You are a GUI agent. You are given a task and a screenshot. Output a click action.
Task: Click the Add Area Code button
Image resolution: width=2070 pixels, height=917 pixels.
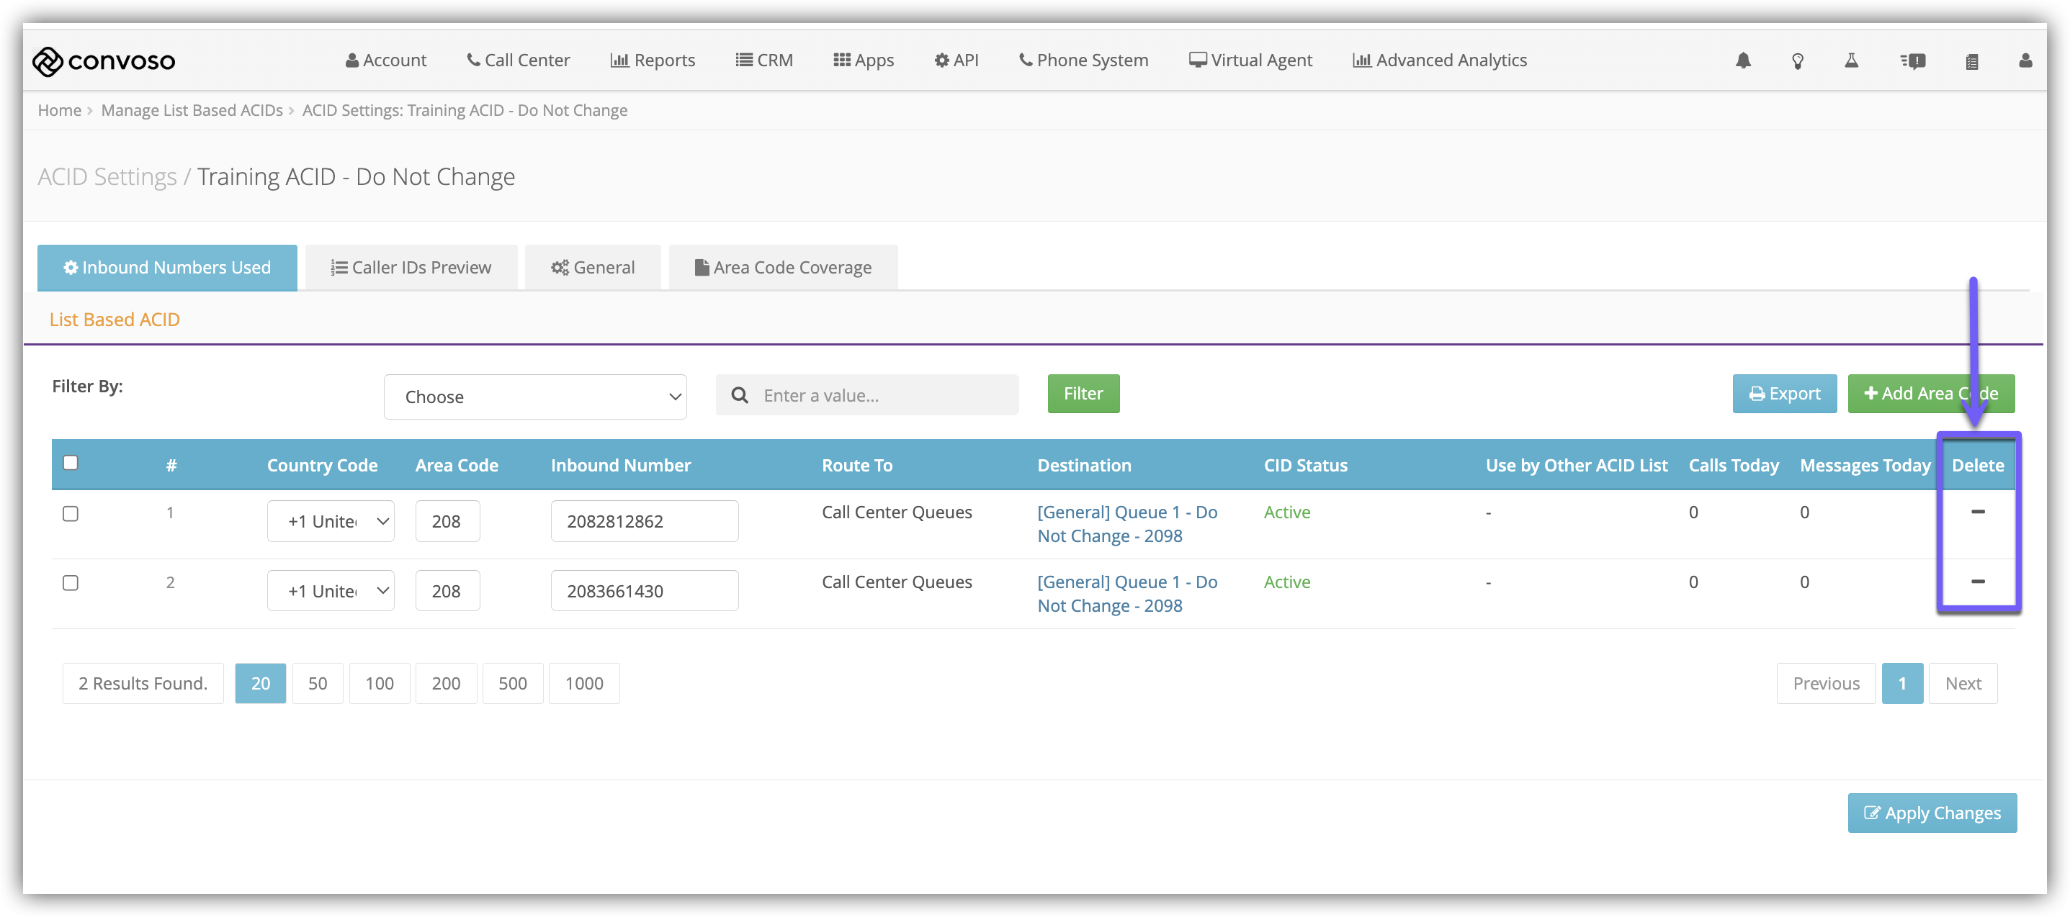(x=1930, y=394)
